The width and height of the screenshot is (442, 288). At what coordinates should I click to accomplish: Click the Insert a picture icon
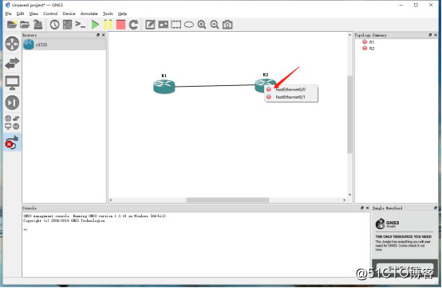164,25
